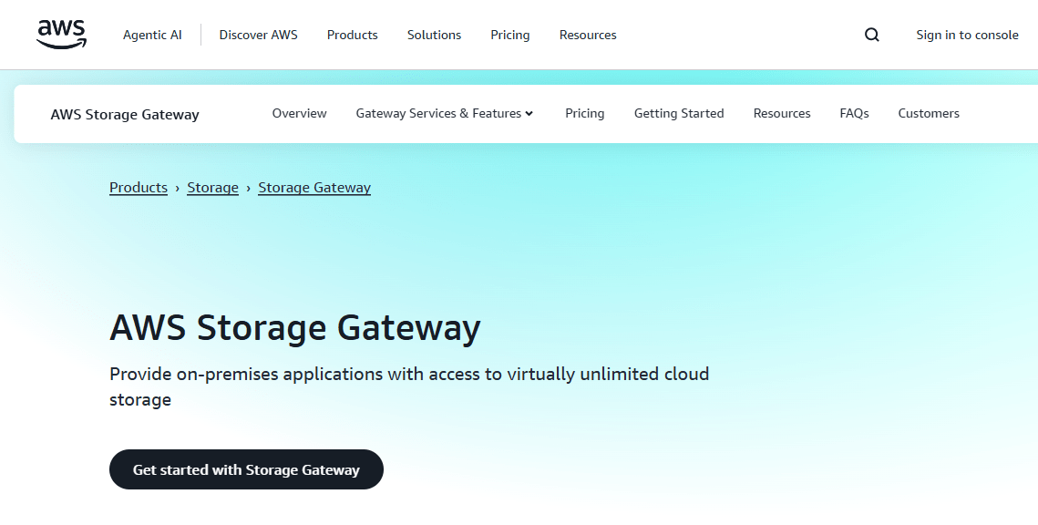View the Customers tab
This screenshot has width=1038, height=525.
[x=929, y=114]
